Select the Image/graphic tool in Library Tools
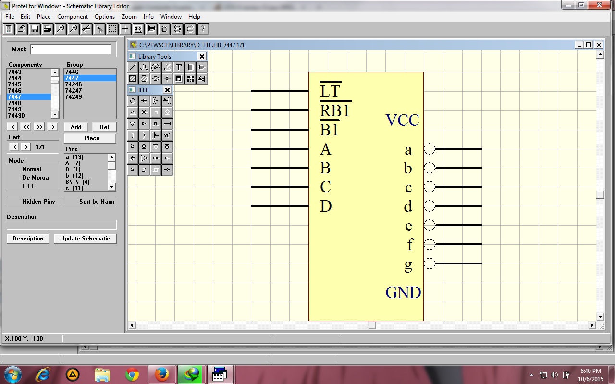Viewport: 615px width, 384px height. pyautogui.click(x=179, y=79)
